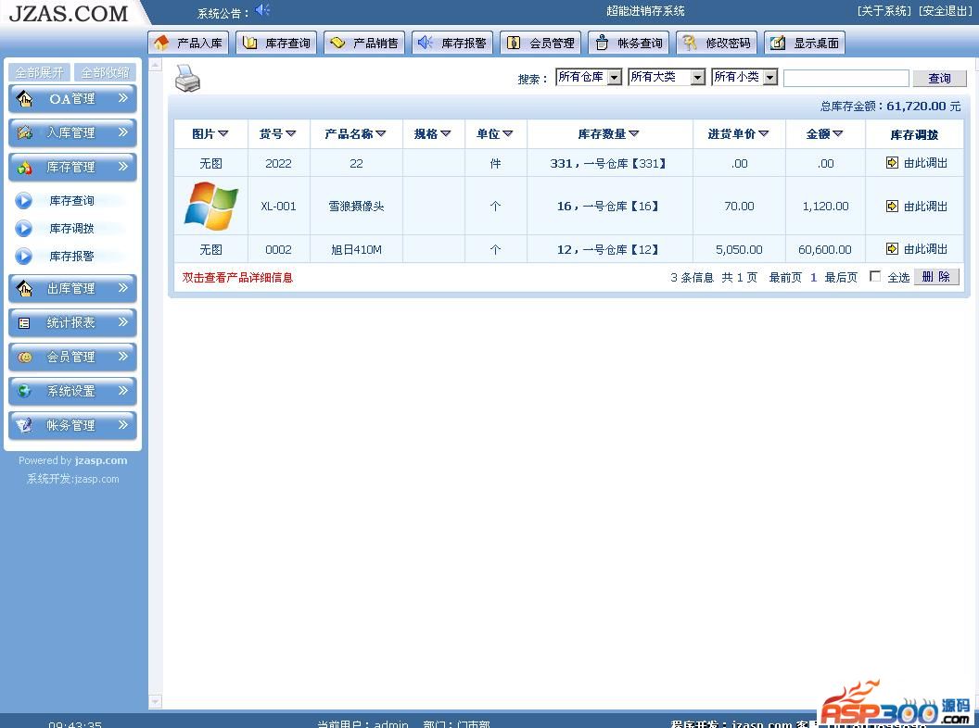Click the 删除 button under the table
Image resolution: width=979 pixels, height=728 pixels.
[936, 276]
